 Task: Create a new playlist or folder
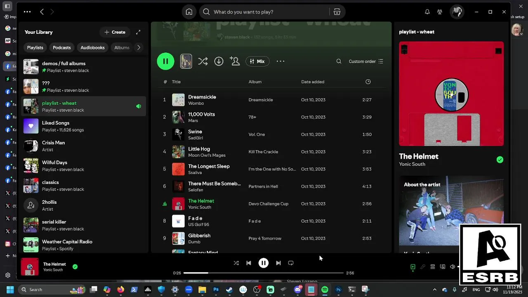coord(115,32)
